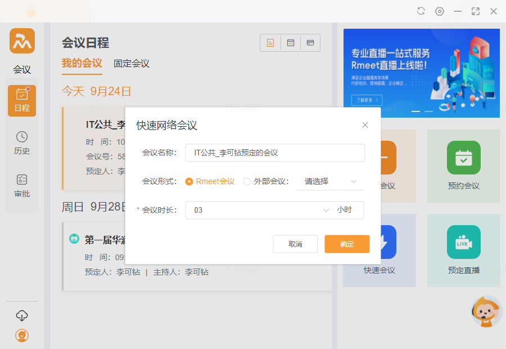Select the 外部会议 radio option

(x=247, y=181)
